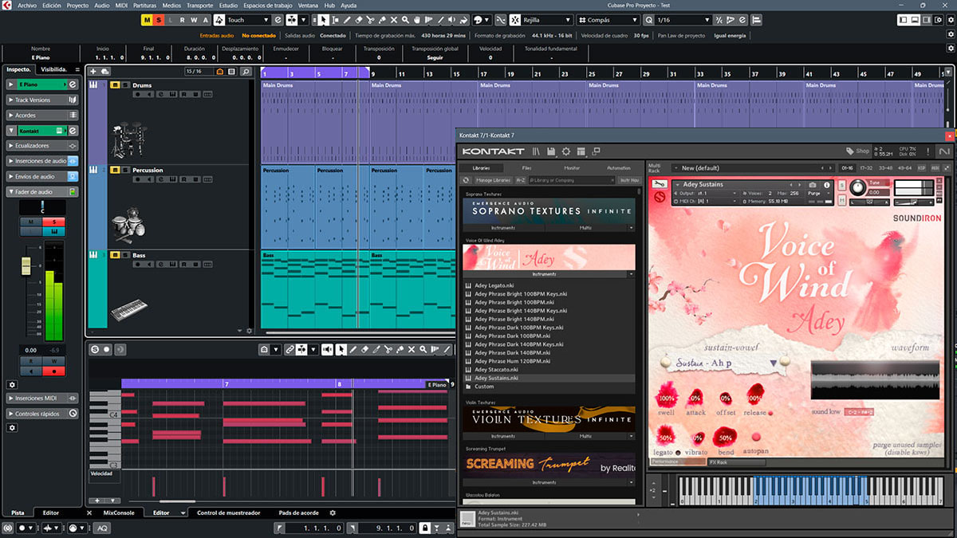Select the Draw pencil tool
The image size is (957, 538).
pyautogui.click(x=347, y=19)
